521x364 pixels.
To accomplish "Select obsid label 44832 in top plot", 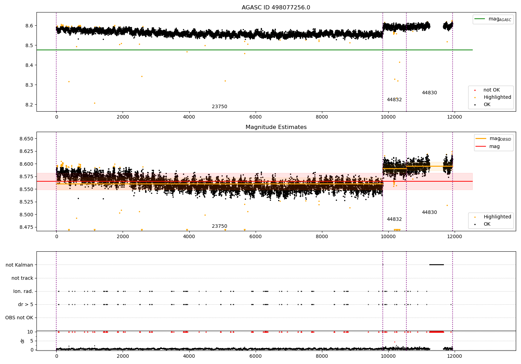I will pyautogui.click(x=394, y=100).
